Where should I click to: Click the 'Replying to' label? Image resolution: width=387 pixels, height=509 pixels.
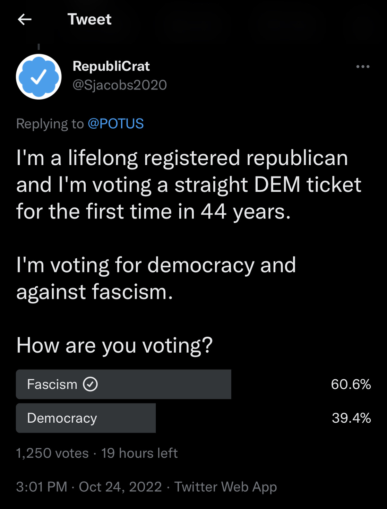click(x=50, y=124)
